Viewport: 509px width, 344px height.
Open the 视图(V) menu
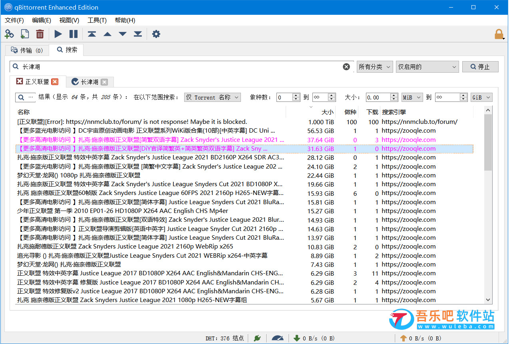(x=69, y=20)
